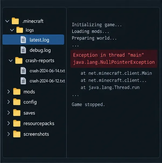Select the .minecraft folder name
Screen dimensions: 162x163
point(33,21)
